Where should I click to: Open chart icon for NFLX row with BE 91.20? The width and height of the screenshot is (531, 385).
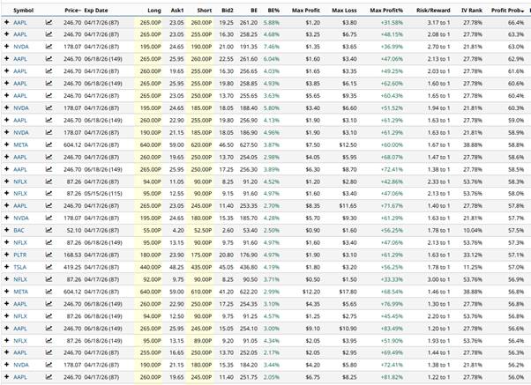(x=49, y=181)
